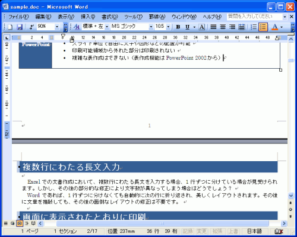Click the red font color A button
Viewport: 297px width, 237px height.
click(275, 27)
